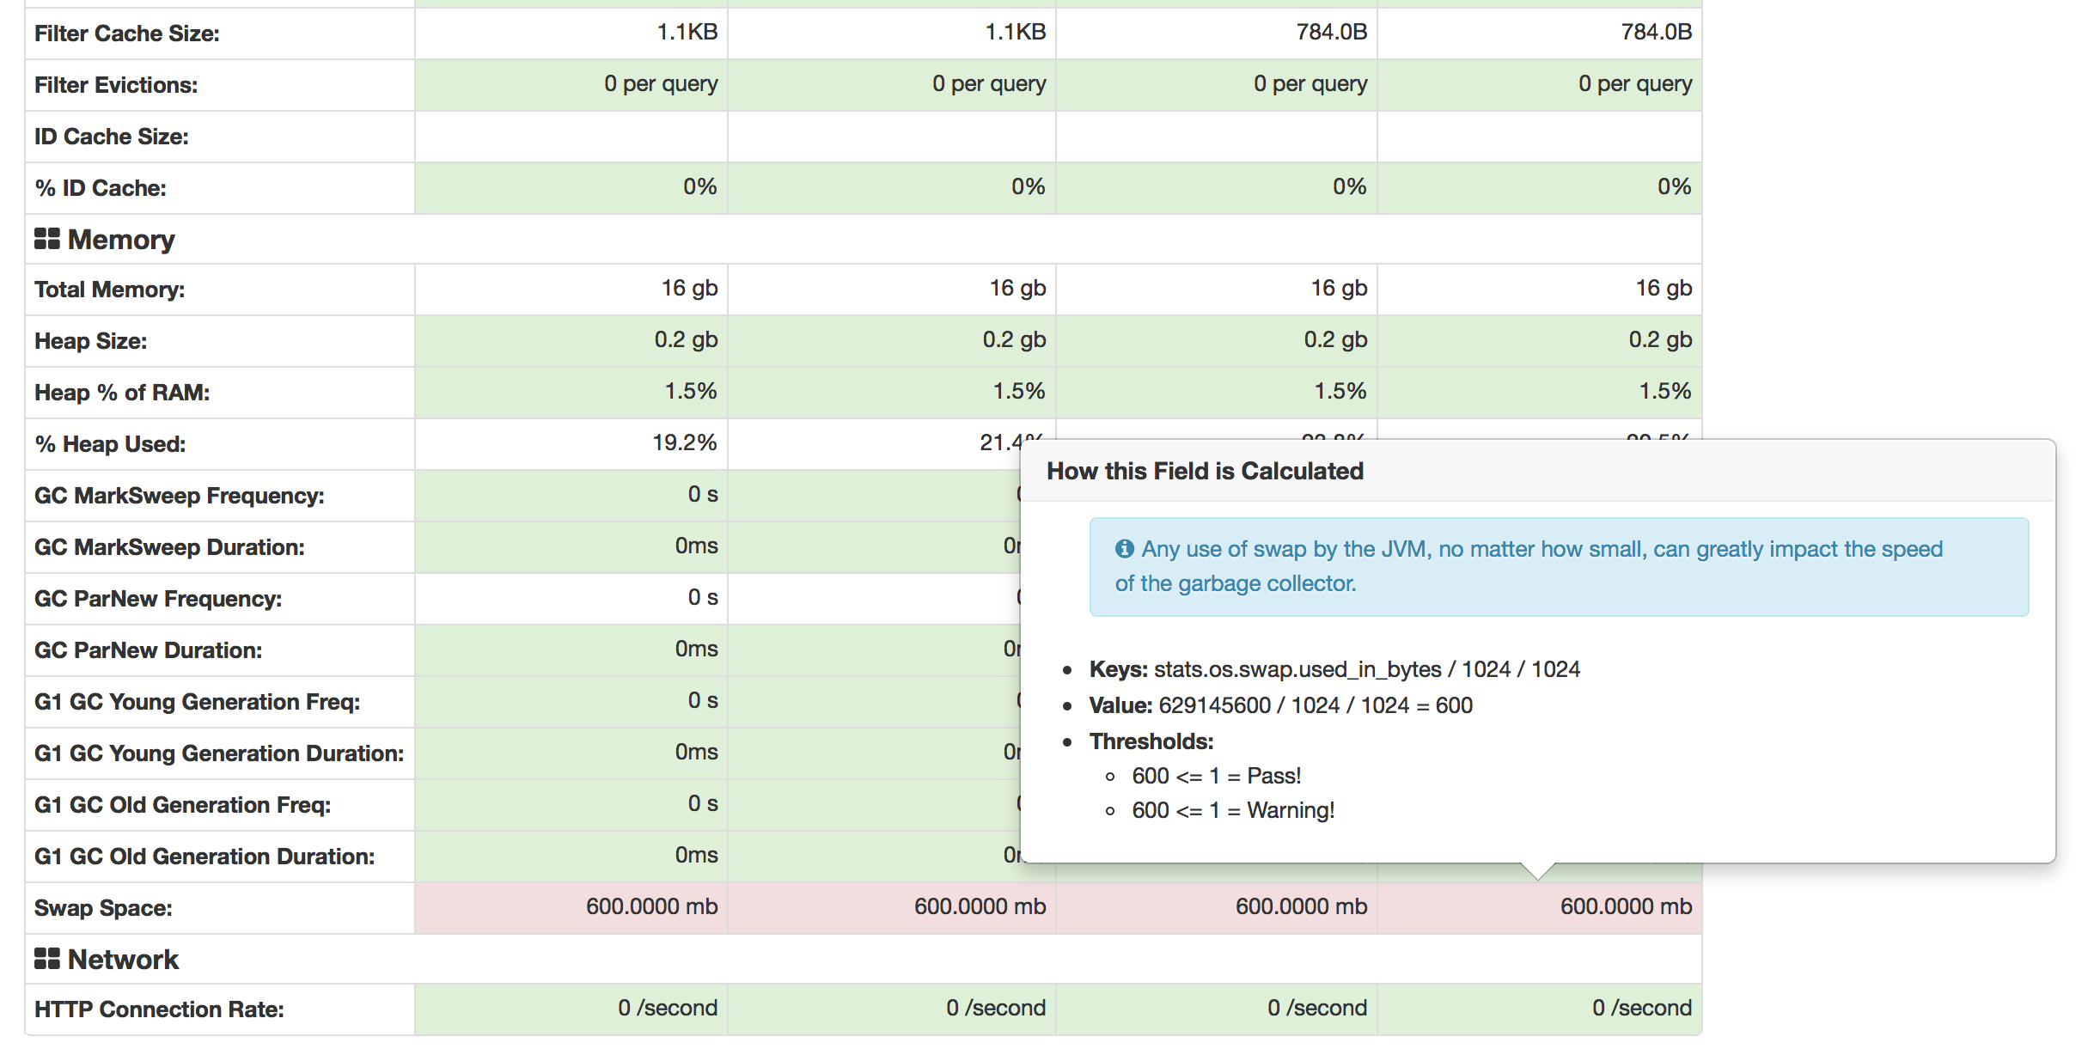Click the Memory section grid icon
2088x1055 pixels.
tap(46, 239)
